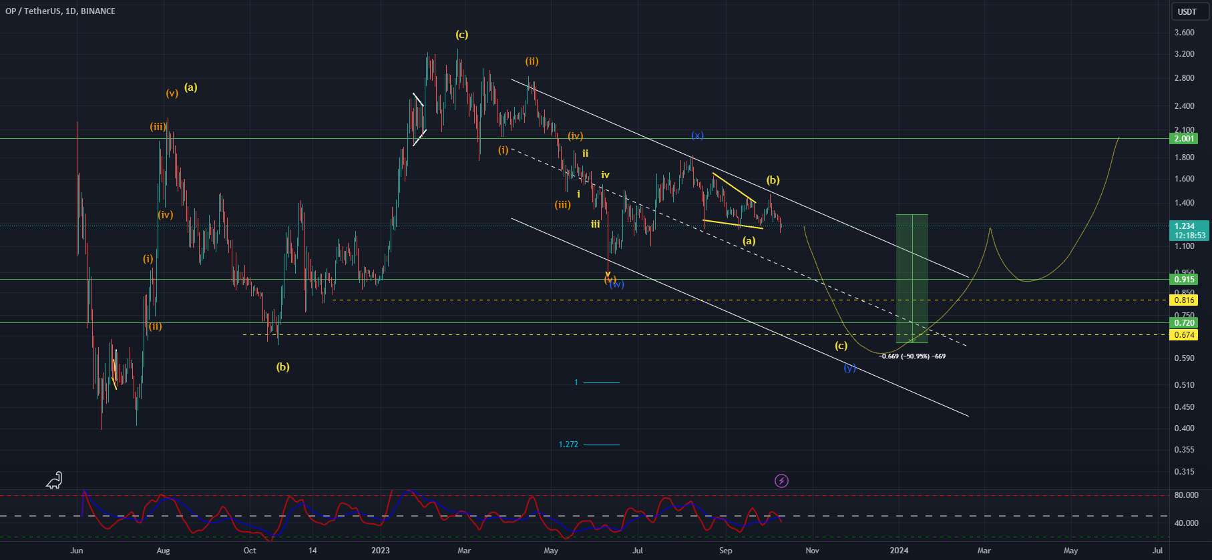Click the dinosaur logo icon near chart bottom-left
Viewport: 1212px width, 560px height.
click(54, 480)
